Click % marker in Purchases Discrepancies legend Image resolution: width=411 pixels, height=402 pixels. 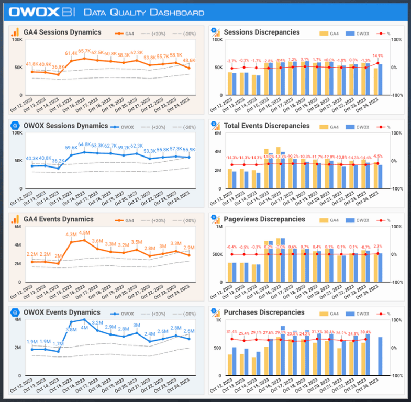tap(381, 314)
